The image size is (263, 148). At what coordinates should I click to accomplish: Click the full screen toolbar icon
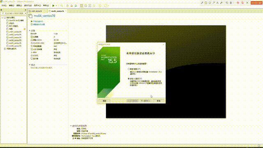pyautogui.click(x=90, y=5)
